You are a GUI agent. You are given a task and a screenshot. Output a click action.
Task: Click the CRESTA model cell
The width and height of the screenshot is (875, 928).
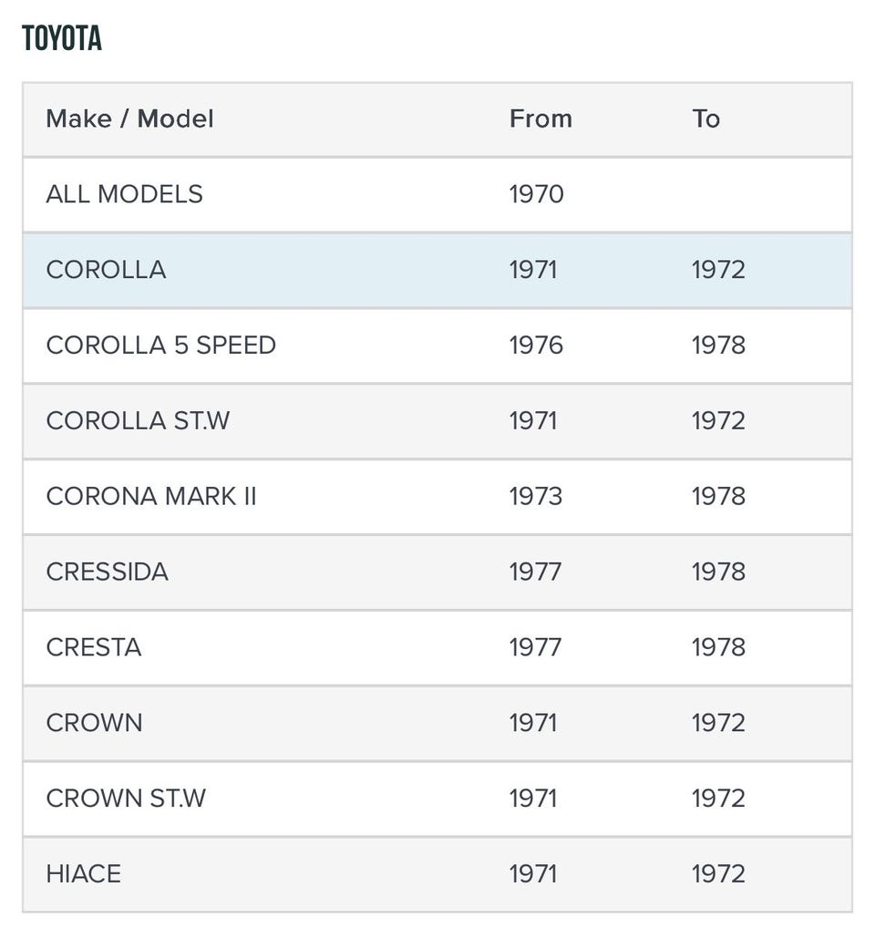pos(93,648)
